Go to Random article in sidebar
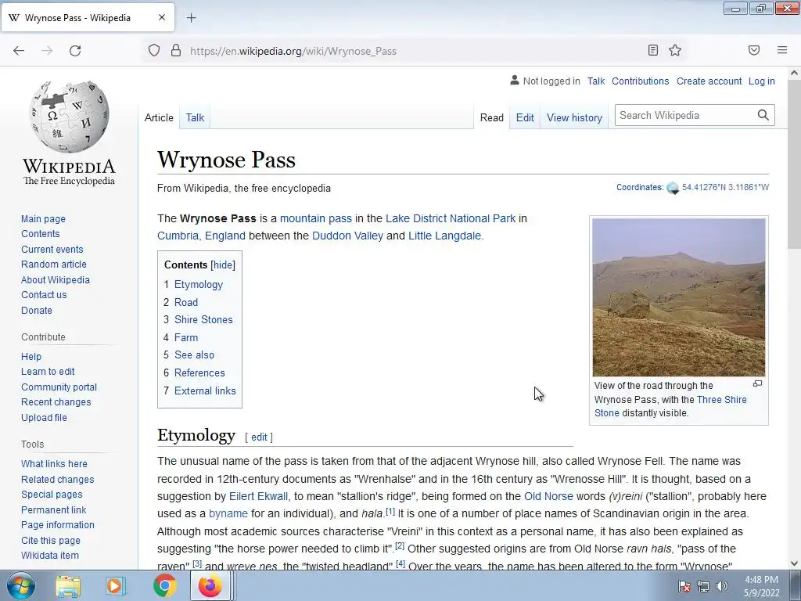The height and width of the screenshot is (601, 801). pyautogui.click(x=54, y=265)
